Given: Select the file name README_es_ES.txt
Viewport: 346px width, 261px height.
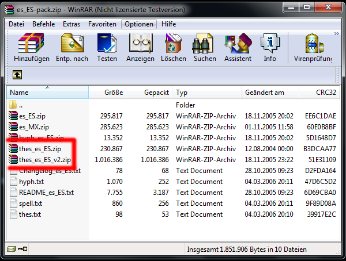Looking at the screenshot, I should (x=46, y=193).
